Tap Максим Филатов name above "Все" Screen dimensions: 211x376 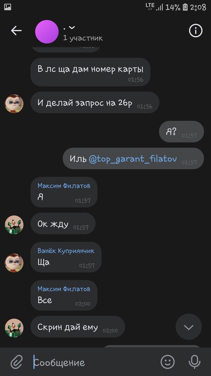[64, 289]
